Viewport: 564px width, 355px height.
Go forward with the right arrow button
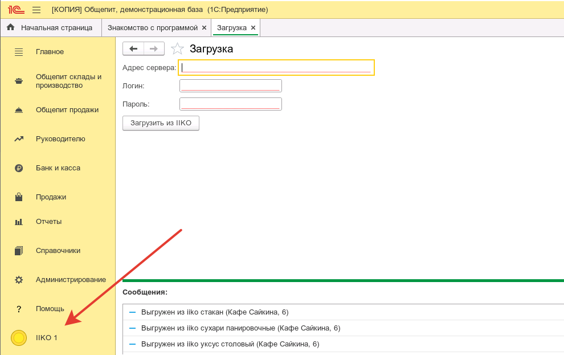[x=154, y=48]
